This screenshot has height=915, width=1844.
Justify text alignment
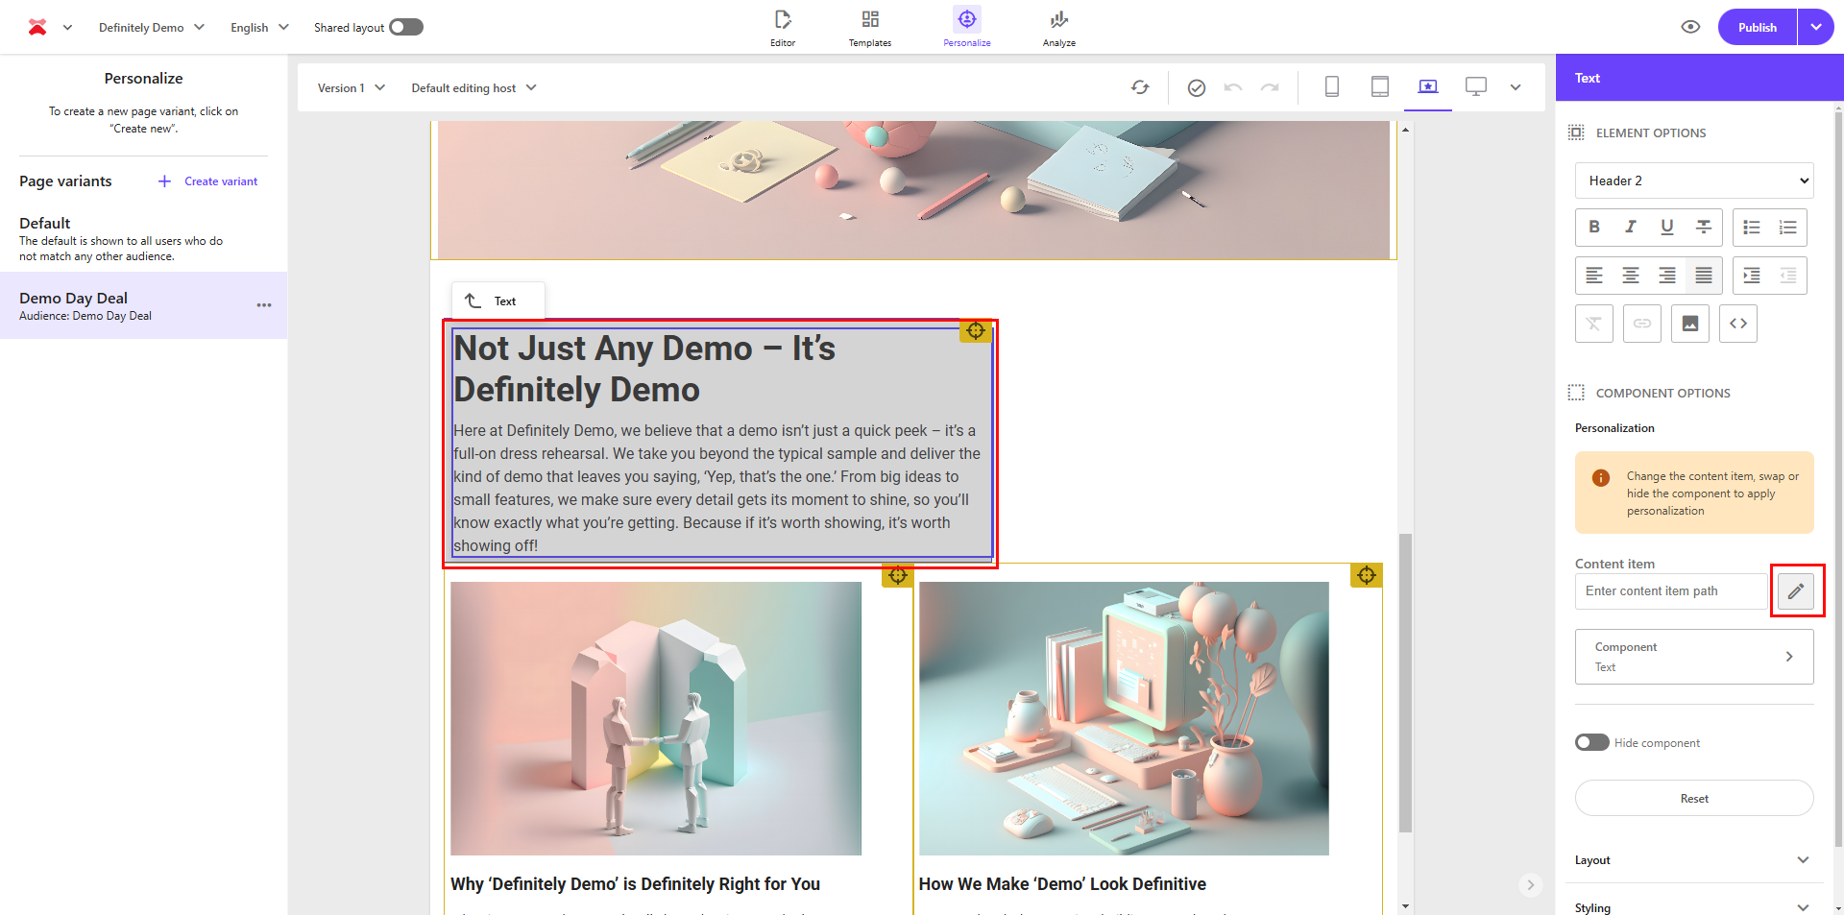tap(1704, 276)
